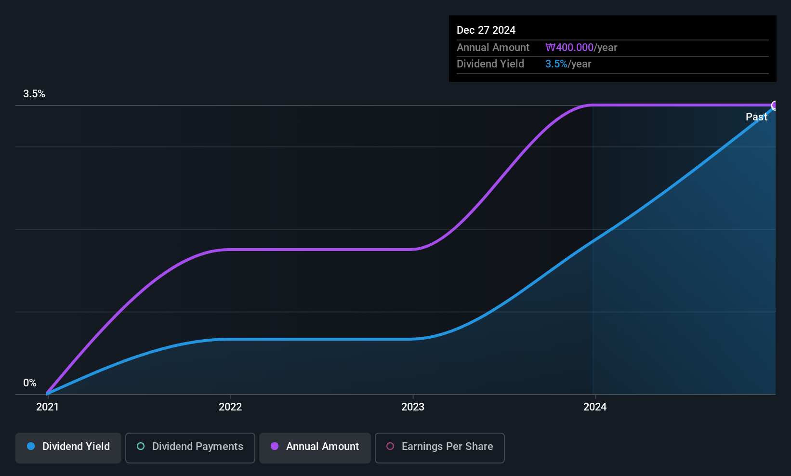Select the white data point marker at chart end
This screenshot has width=791, height=476.
click(x=775, y=105)
